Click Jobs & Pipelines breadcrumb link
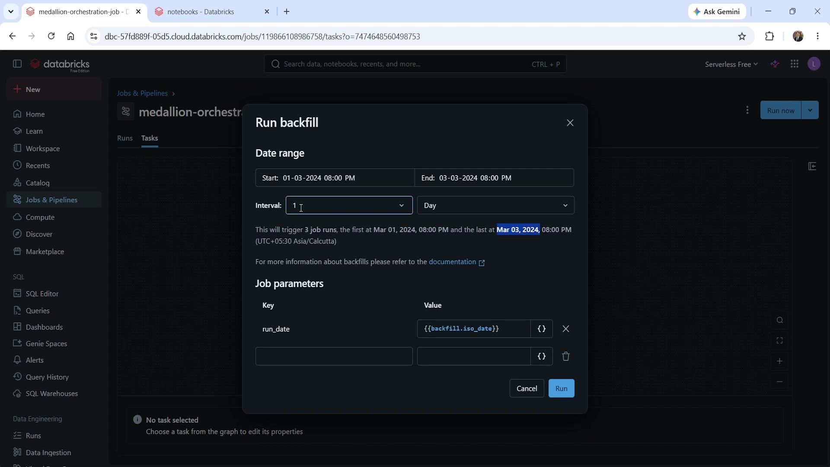The width and height of the screenshot is (830, 467). 142,93
